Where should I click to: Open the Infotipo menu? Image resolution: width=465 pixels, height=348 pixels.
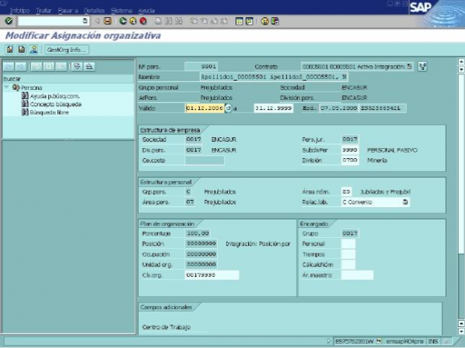coord(19,10)
